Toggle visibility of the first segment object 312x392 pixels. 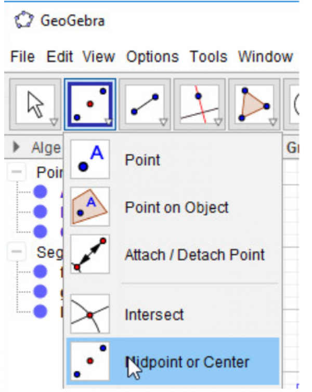click(41, 272)
